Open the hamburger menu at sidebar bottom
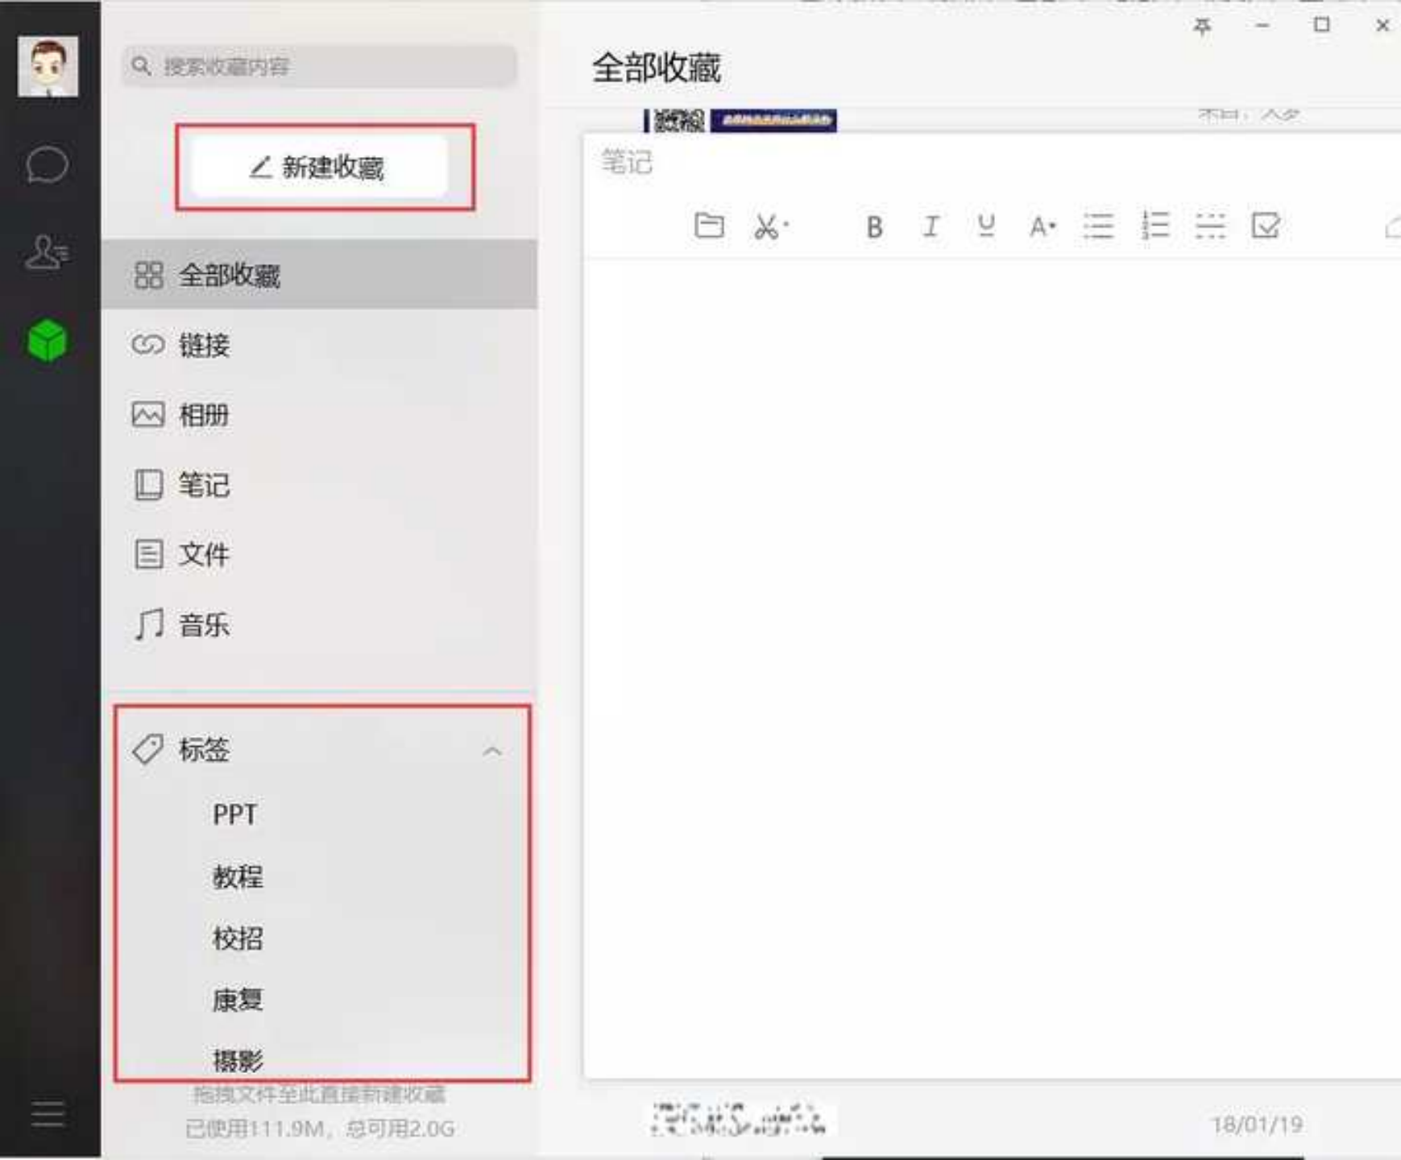Screen dimensions: 1401x1160 48,1113
